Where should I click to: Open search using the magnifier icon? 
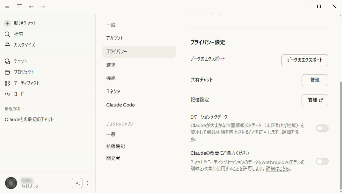(7, 34)
